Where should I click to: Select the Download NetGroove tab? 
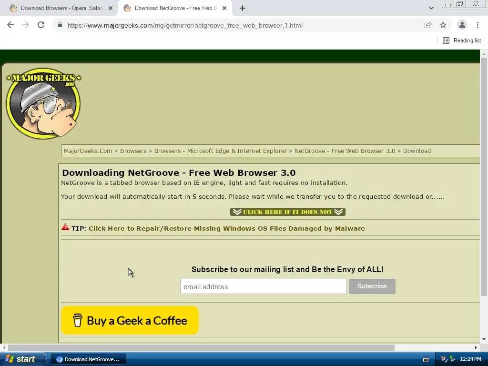tap(175, 9)
